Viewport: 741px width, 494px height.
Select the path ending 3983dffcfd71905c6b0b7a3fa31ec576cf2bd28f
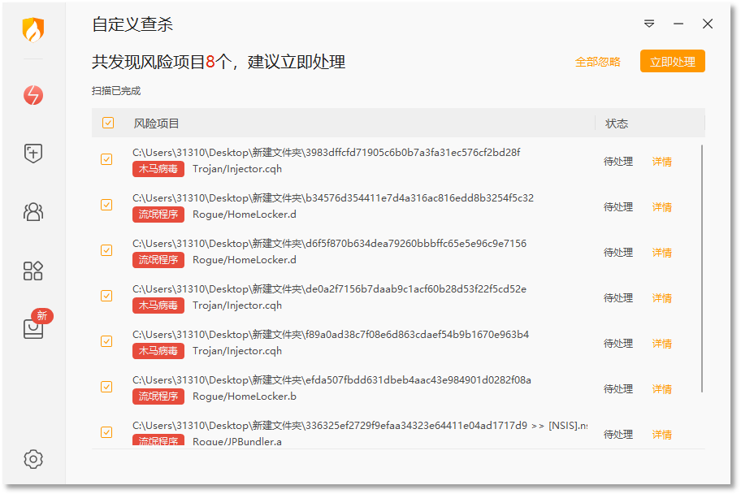tap(326, 152)
